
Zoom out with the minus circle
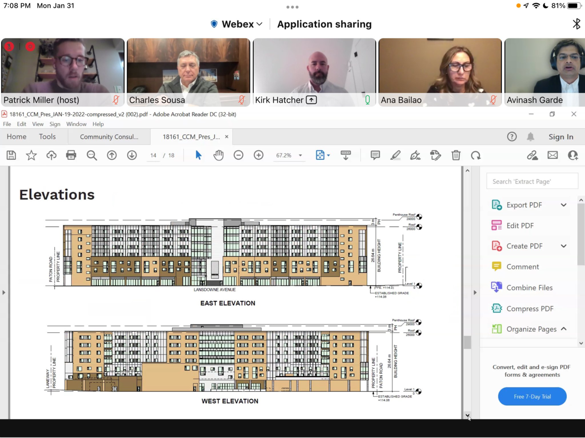click(x=239, y=156)
